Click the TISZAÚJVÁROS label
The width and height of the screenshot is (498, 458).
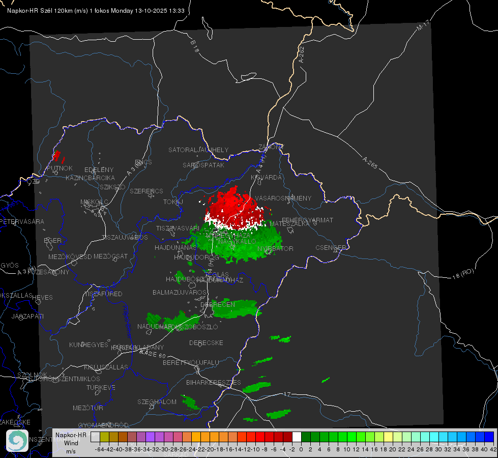(125, 238)
